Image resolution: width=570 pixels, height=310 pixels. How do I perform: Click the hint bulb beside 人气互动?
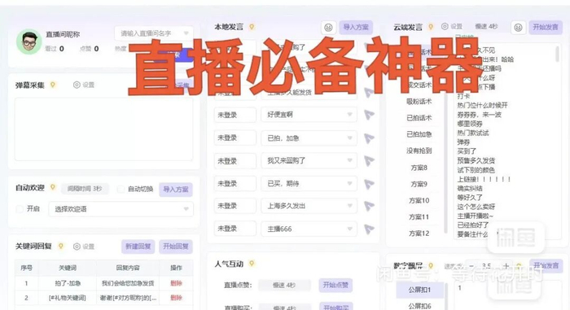point(252,264)
